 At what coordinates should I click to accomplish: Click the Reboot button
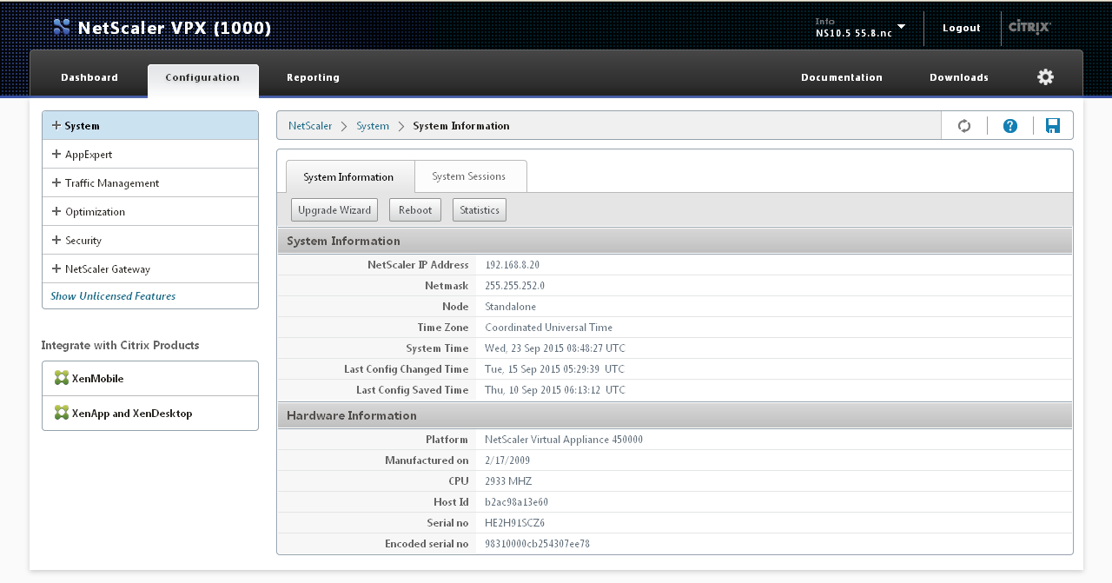pyautogui.click(x=415, y=209)
